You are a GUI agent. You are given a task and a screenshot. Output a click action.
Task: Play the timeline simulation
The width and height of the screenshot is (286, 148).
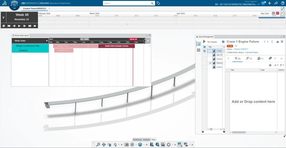point(19,26)
